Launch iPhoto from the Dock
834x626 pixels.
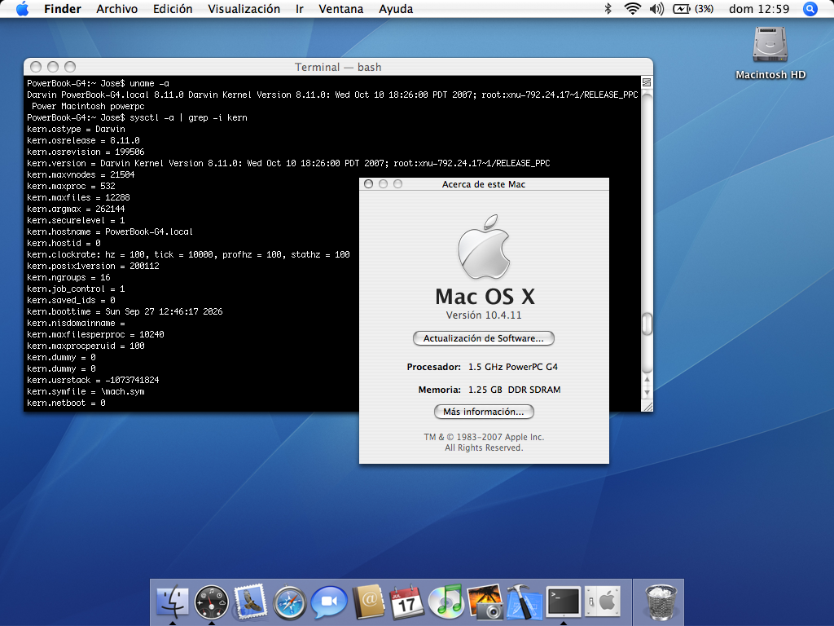pos(485,602)
